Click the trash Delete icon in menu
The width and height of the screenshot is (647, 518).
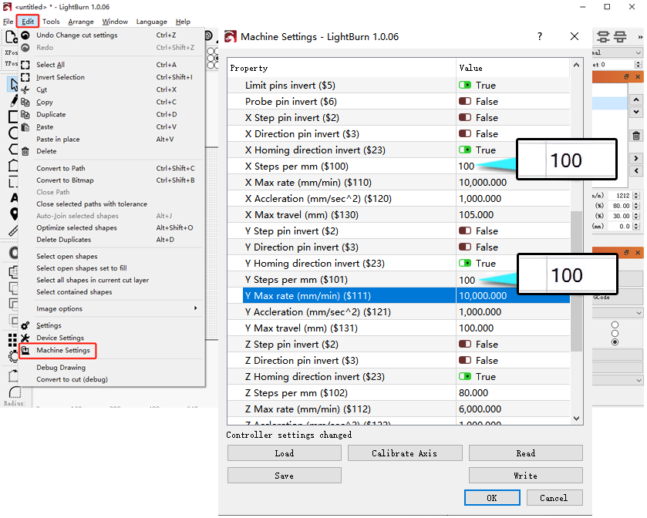click(25, 151)
